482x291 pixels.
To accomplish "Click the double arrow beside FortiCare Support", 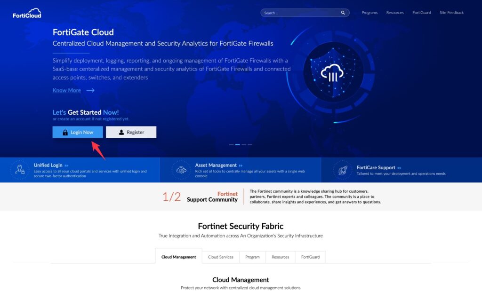I will pyautogui.click(x=399, y=168).
